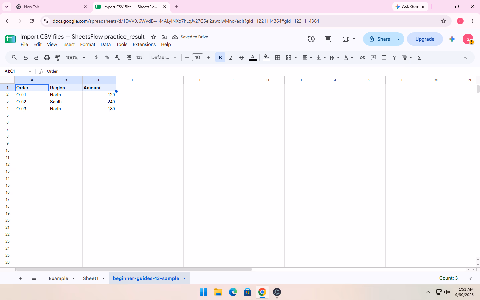The width and height of the screenshot is (480, 300).
Task: Decrease decimal places
Action: click(117, 57)
